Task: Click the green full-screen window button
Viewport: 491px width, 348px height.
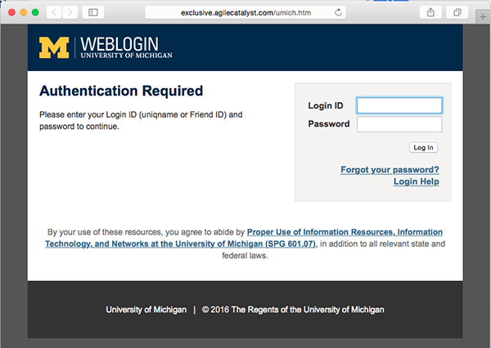Action: [35, 12]
